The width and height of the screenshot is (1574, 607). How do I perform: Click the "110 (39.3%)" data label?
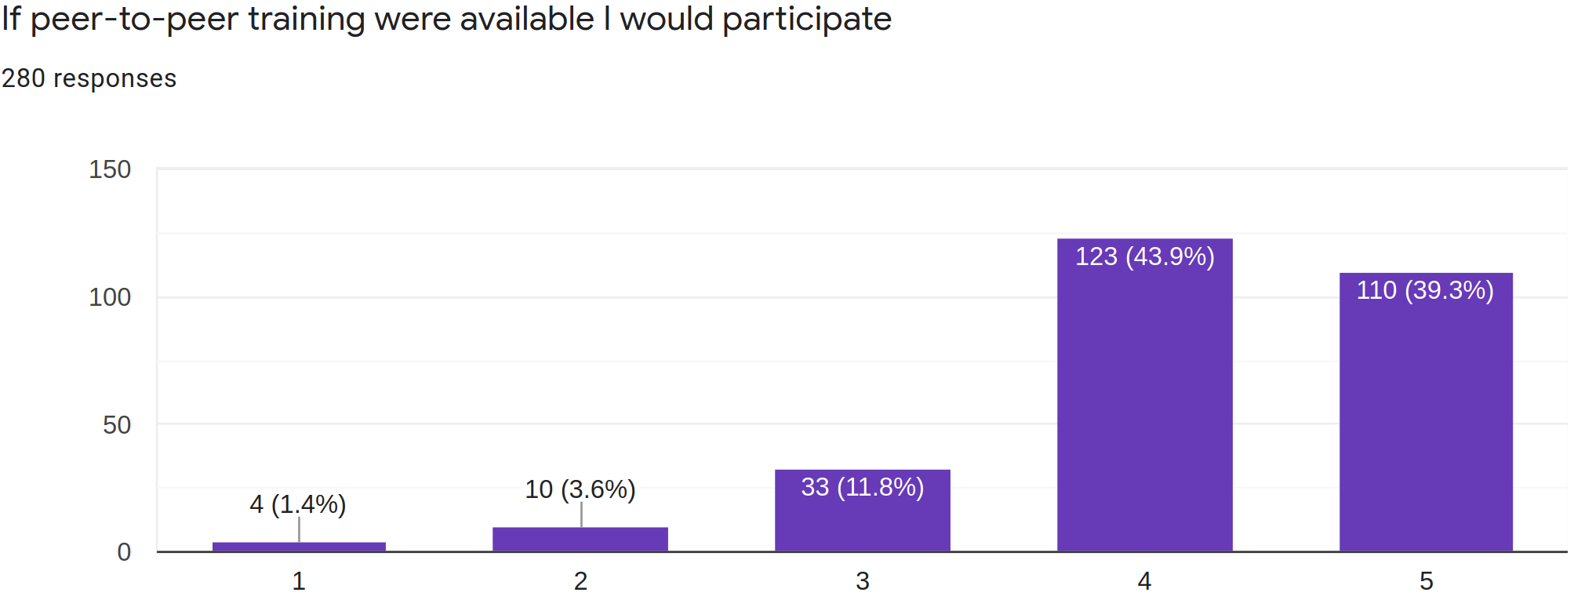point(1425,290)
